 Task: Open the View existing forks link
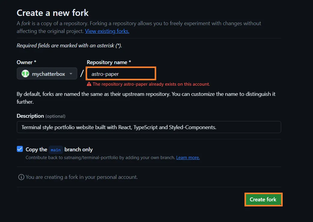point(107,31)
